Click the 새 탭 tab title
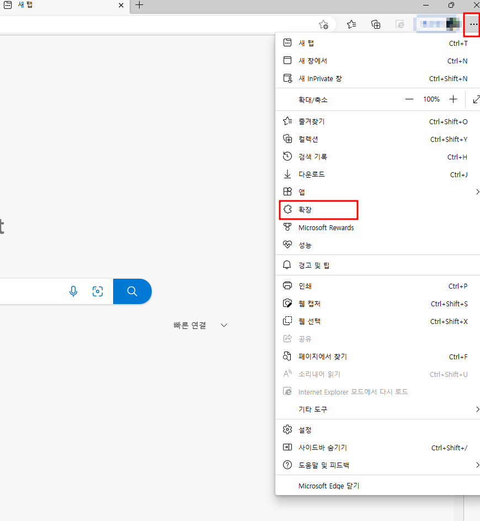Screen dimensions: 480x521 [x=25, y=5]
